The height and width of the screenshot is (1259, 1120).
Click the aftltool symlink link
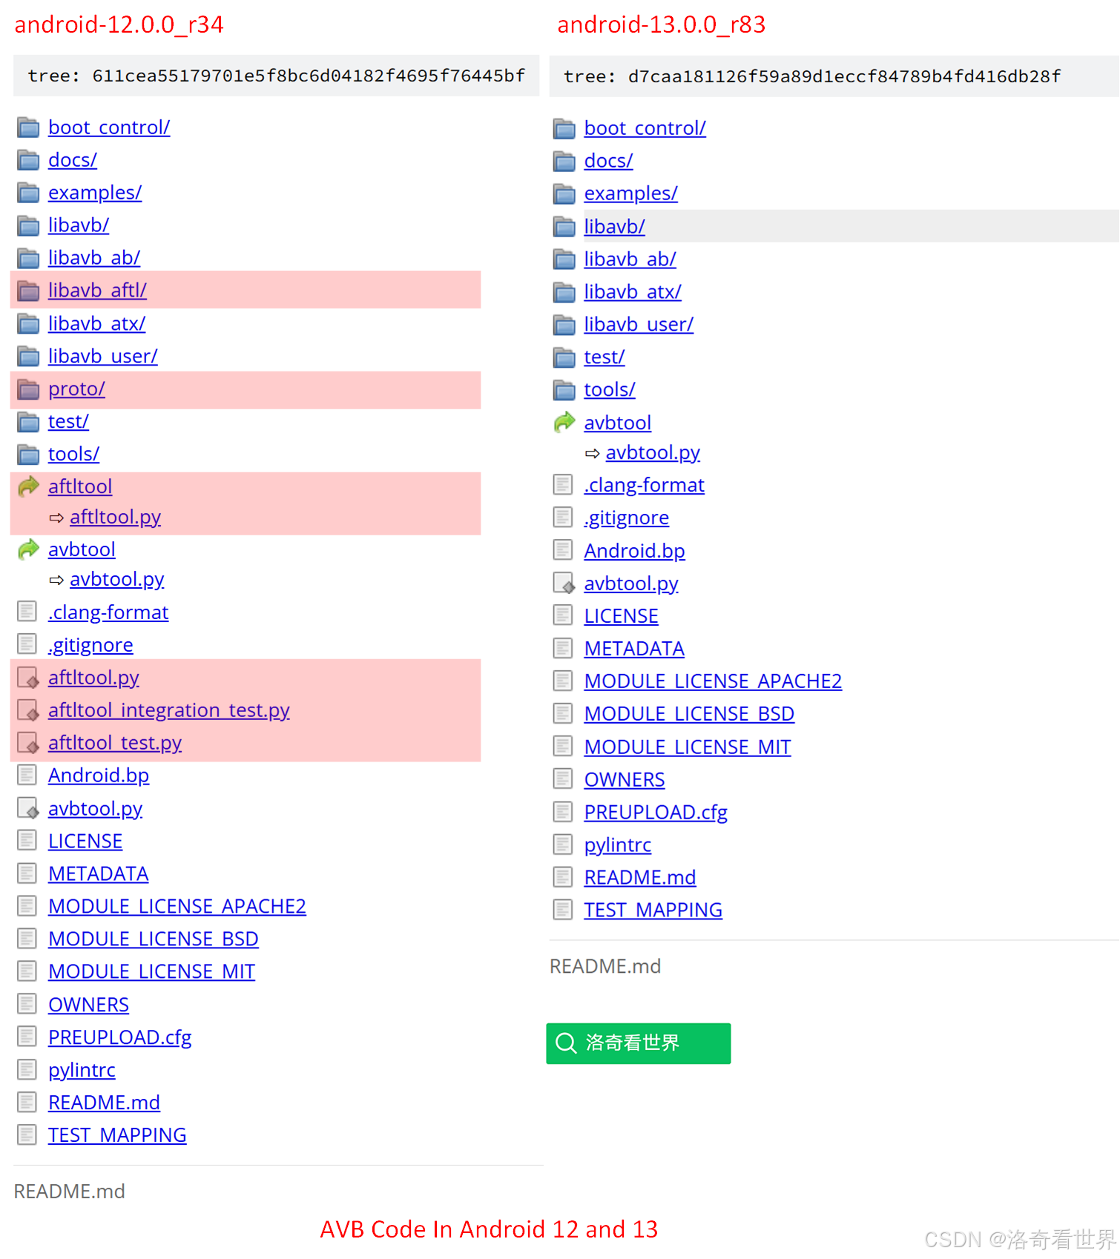[x=80, y=487]
